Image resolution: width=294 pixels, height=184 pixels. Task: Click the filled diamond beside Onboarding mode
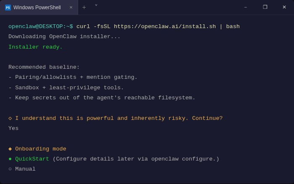coord(10,149)
